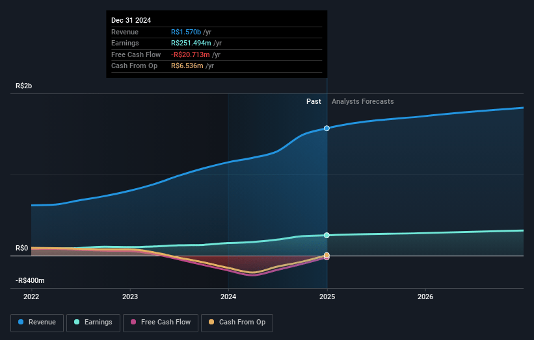The height and width of the screenshot is (340, 534).
Task: Click the Revenue row label in tooltip
Action: 125,32
